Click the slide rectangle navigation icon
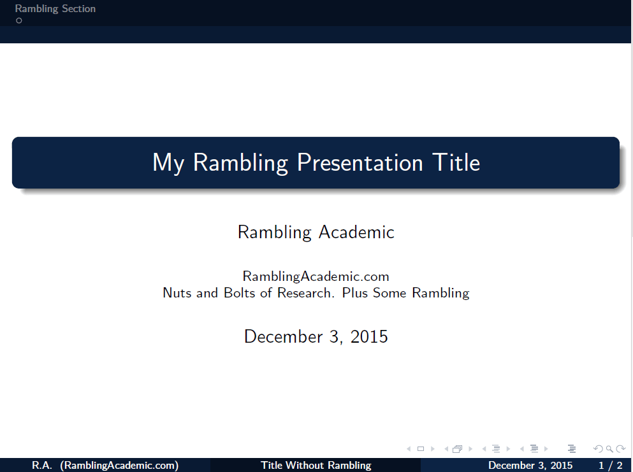This screenshot has height=472, width=633. [421, 449]
